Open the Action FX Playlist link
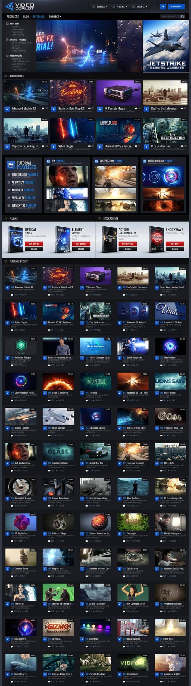Screen dimensions: 191x686 [x=23, y=190]
